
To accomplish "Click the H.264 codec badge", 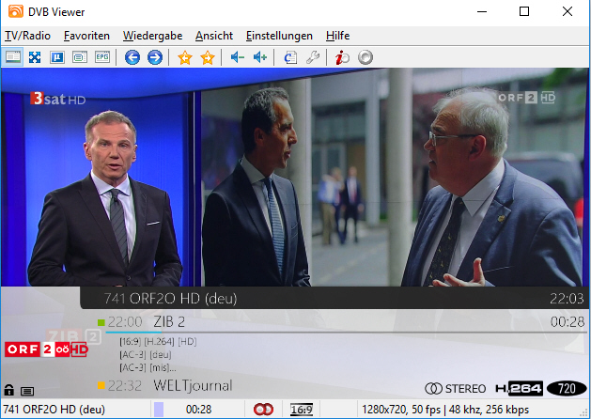I will click(519, 389).
